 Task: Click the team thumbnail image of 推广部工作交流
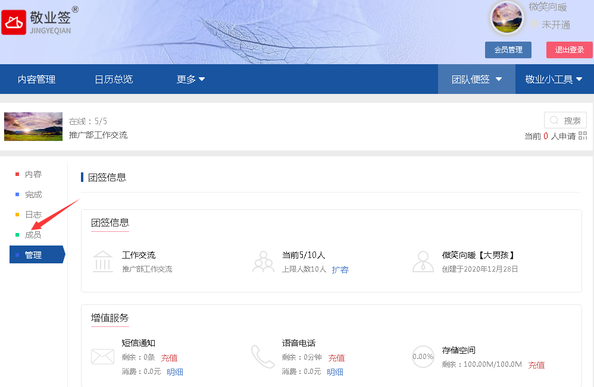33,127
